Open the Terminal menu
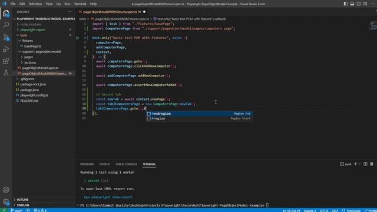The height and width of the screenshot is (212, 377). point(80,4)
